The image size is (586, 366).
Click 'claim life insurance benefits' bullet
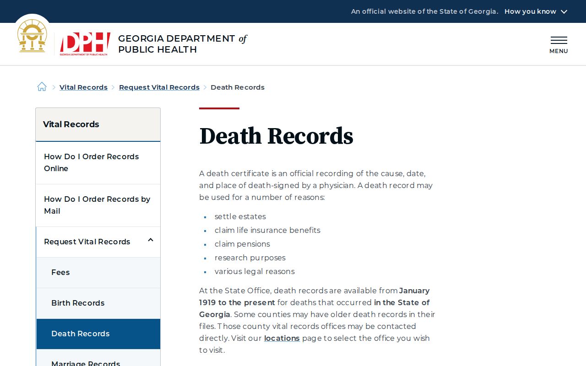[267, 230]
